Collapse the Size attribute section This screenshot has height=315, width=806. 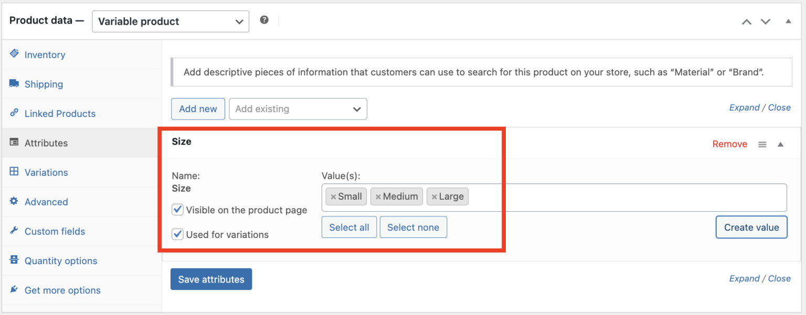pos(780,144)
